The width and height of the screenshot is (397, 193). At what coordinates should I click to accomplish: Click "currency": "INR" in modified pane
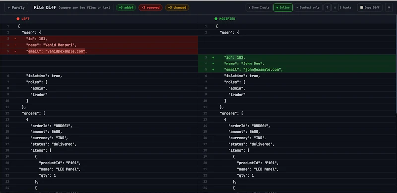click(247, 138)
